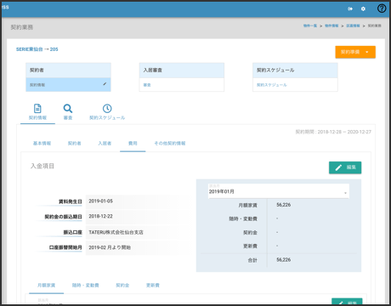Image resolution: width=391 pixels, height=306 pixels.
Task: Click the pencil icon on the green 入金項目 編集 button
Action: point(338,167)
